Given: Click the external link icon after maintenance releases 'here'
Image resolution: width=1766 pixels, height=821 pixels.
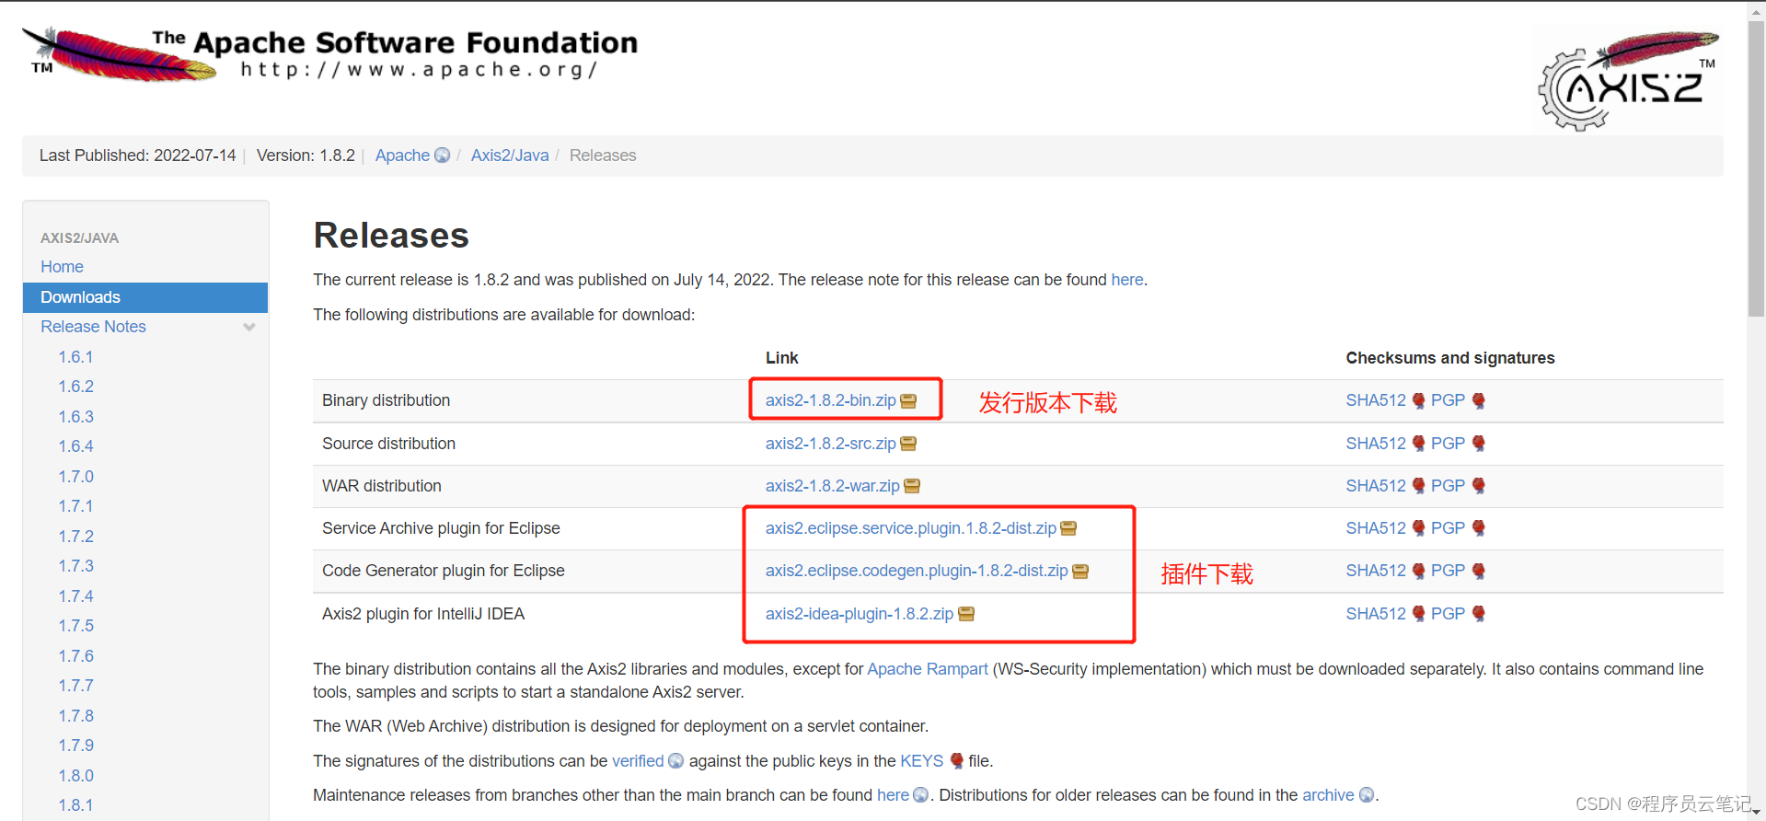Looking at the screenshot, I should (x=920, y=795).
